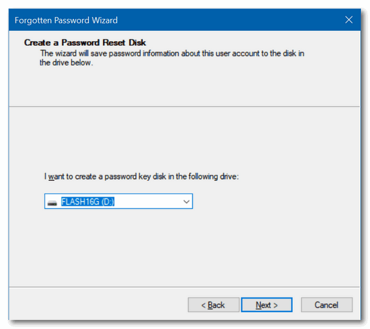This screenshot has width=370, height=329.
Task: Click the 'I want to create a password key disk' label
Action: pyautogui.click(x=142, y=176)
